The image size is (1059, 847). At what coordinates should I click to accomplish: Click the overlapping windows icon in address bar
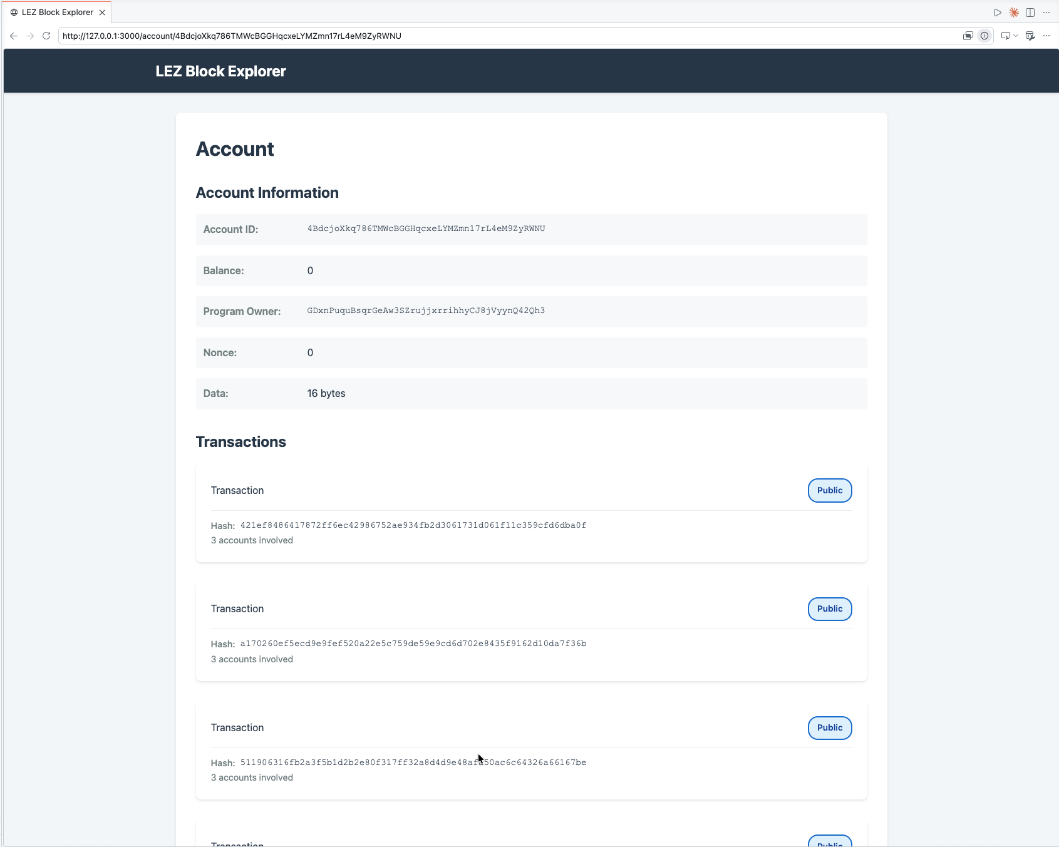tap(968, 36)
